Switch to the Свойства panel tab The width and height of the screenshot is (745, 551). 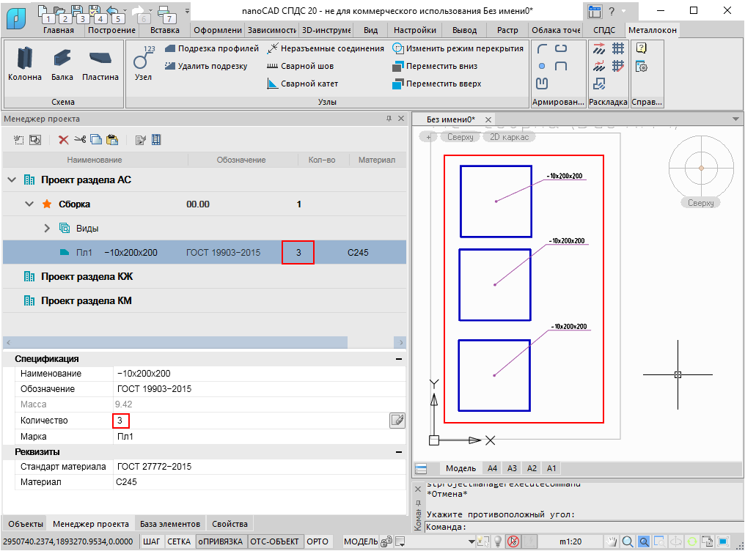pos(230,524)
